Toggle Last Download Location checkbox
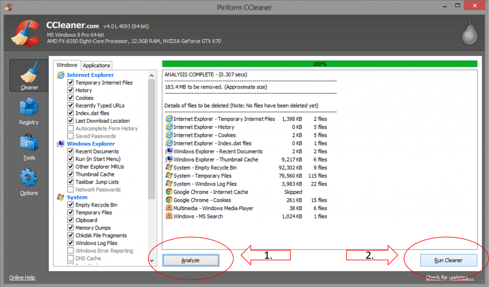489x287 pixels. pos(71,121)
